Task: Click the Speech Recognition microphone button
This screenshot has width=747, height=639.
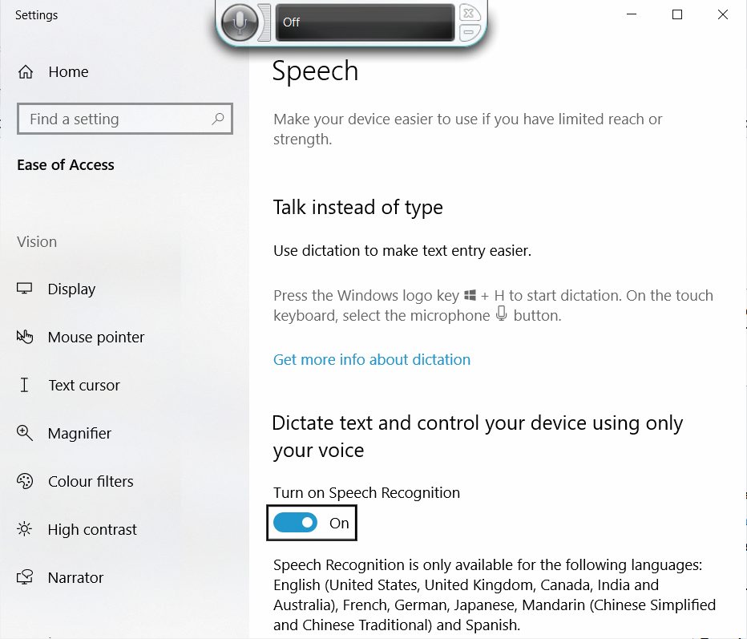Action: tap(240, 22)
